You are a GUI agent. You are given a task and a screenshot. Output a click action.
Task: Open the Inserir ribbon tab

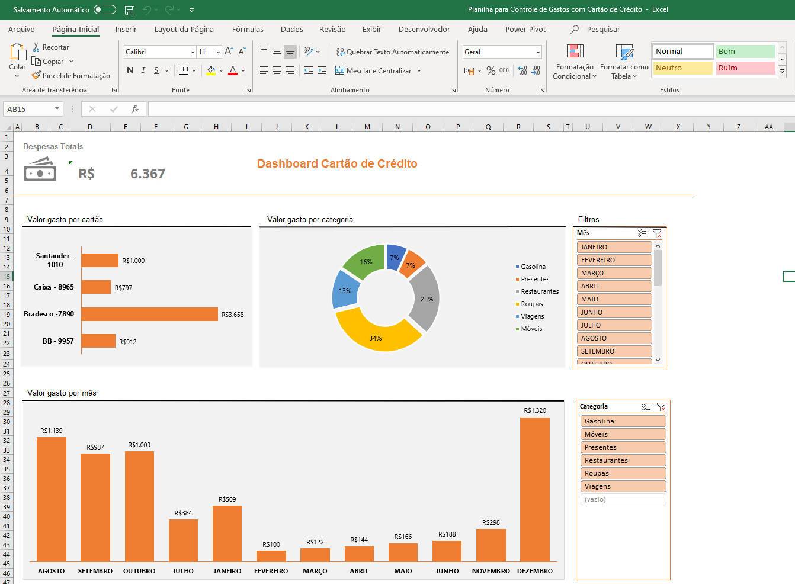click(126, 29)
